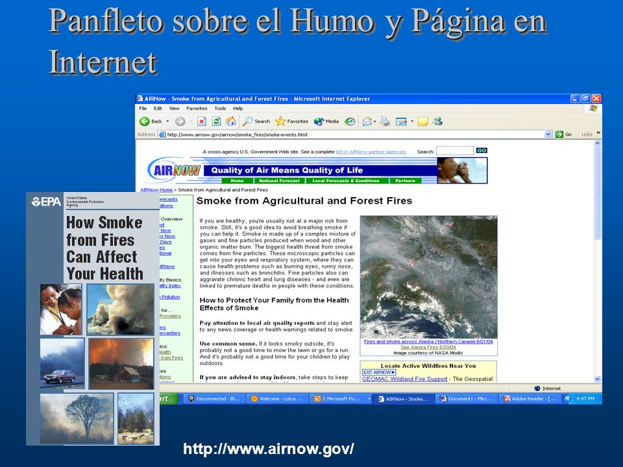Open list of AIRNow partner agencies link
This screenshot has width=623, height=467.
tap(371, 152)
